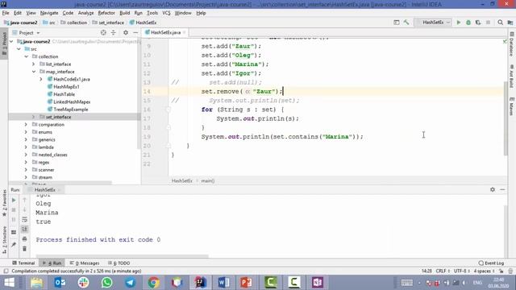The image size is (516, 290).
Task: Open PowerPoint from the taskbar
Action: coord(247,283)
